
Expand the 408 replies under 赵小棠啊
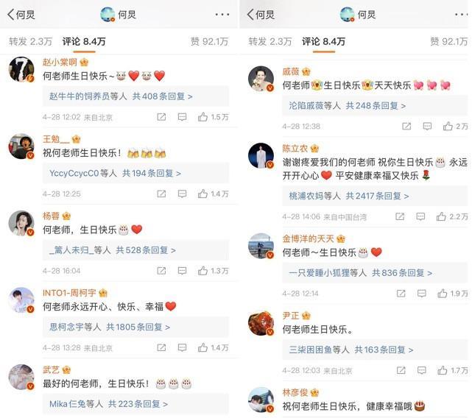[121, 96]
